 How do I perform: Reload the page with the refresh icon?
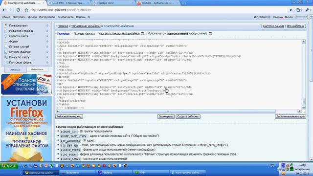(18, 10)
